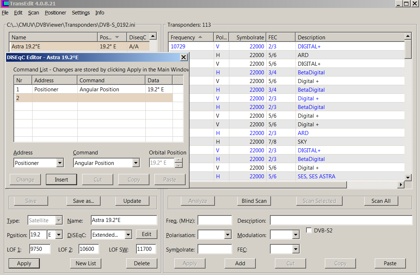Click the LOF 1 input field
Screen dimensions: 420x275
[x=40, y=249]
